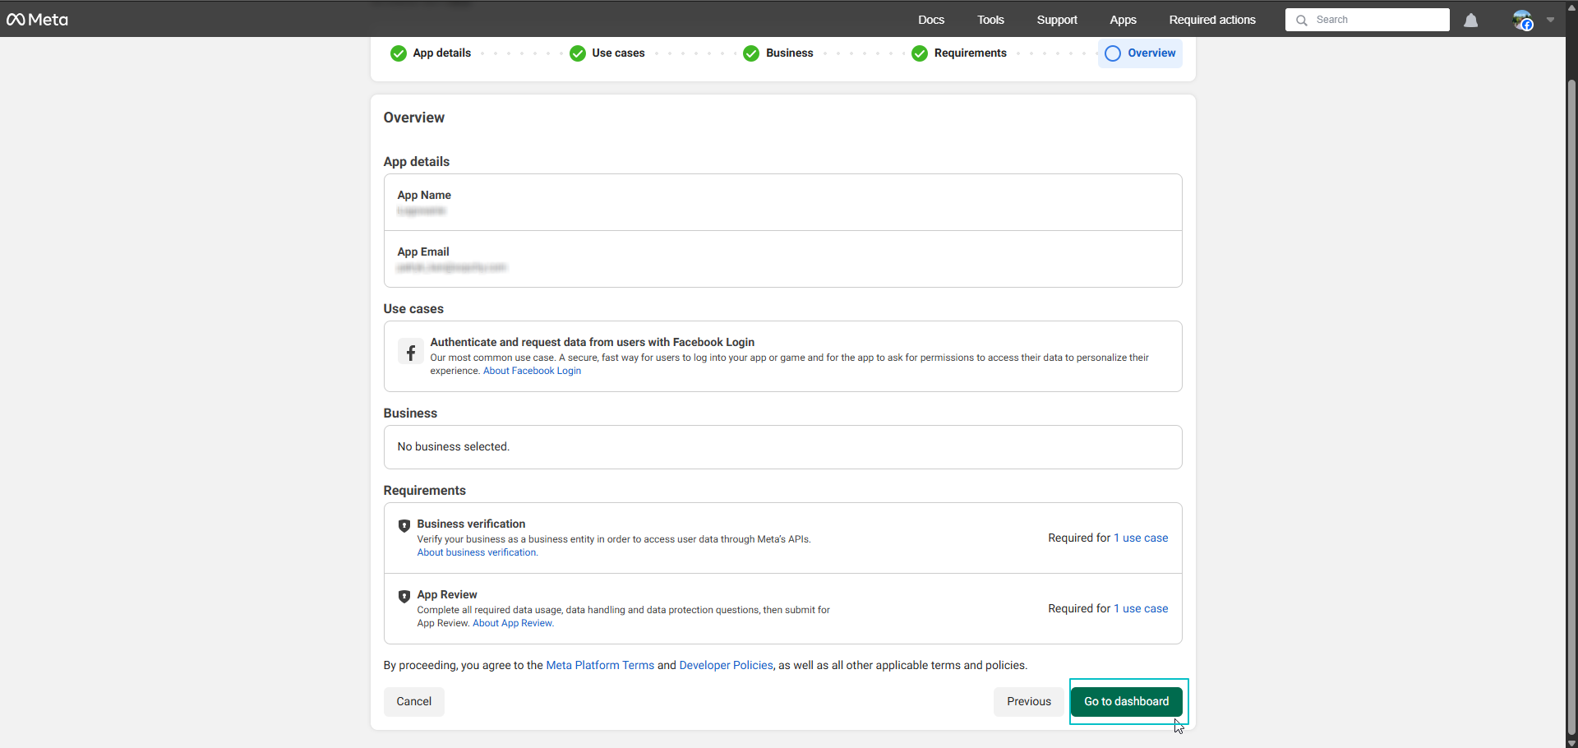Click the App Review shield icon
The height and width of the screenshot is (748, 1578).
[x=404, y=597]
